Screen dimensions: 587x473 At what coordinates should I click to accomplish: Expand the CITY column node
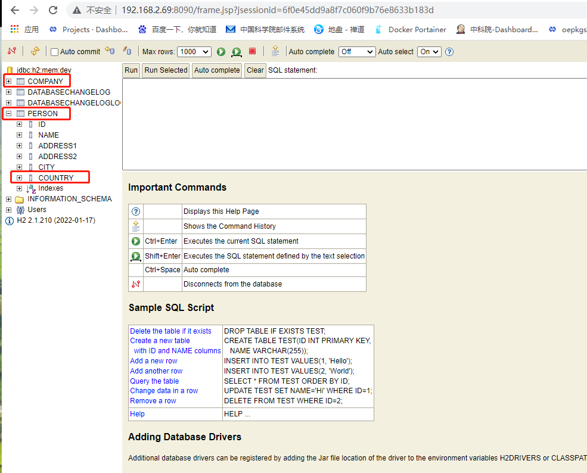coord(20,167)
